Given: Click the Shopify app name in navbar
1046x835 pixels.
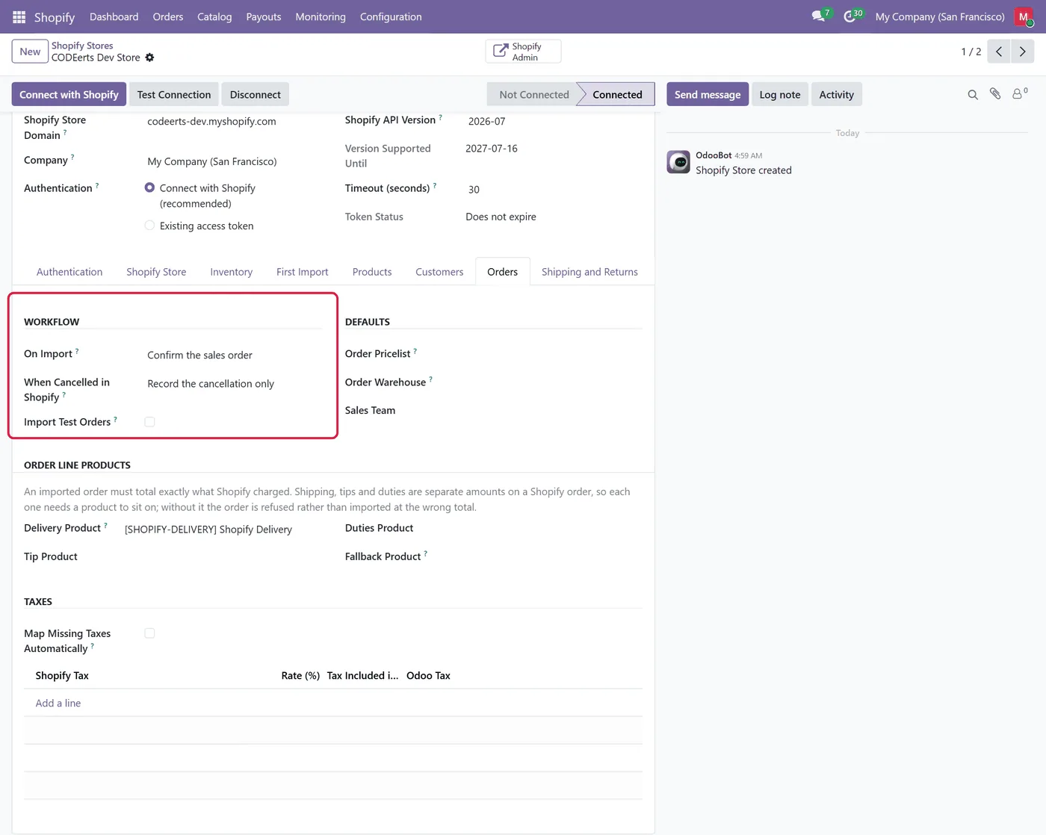Looking at the screenshot, I should tap(55, 16).
